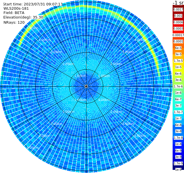Click the 0.0006 colorbar tick label

pyautogui.click(x=178, y=22)
